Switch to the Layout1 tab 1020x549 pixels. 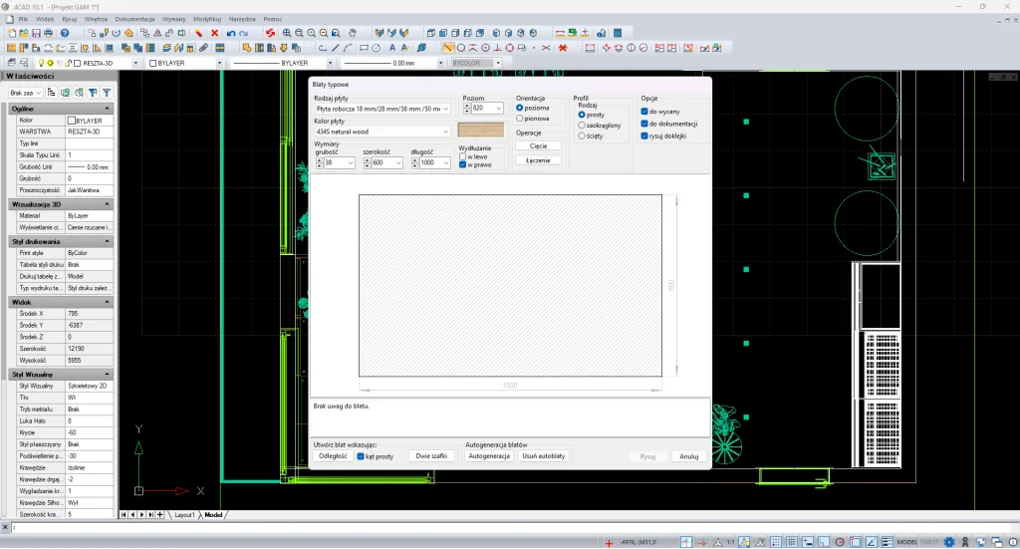pyautogui.click(x=185, y=515)
